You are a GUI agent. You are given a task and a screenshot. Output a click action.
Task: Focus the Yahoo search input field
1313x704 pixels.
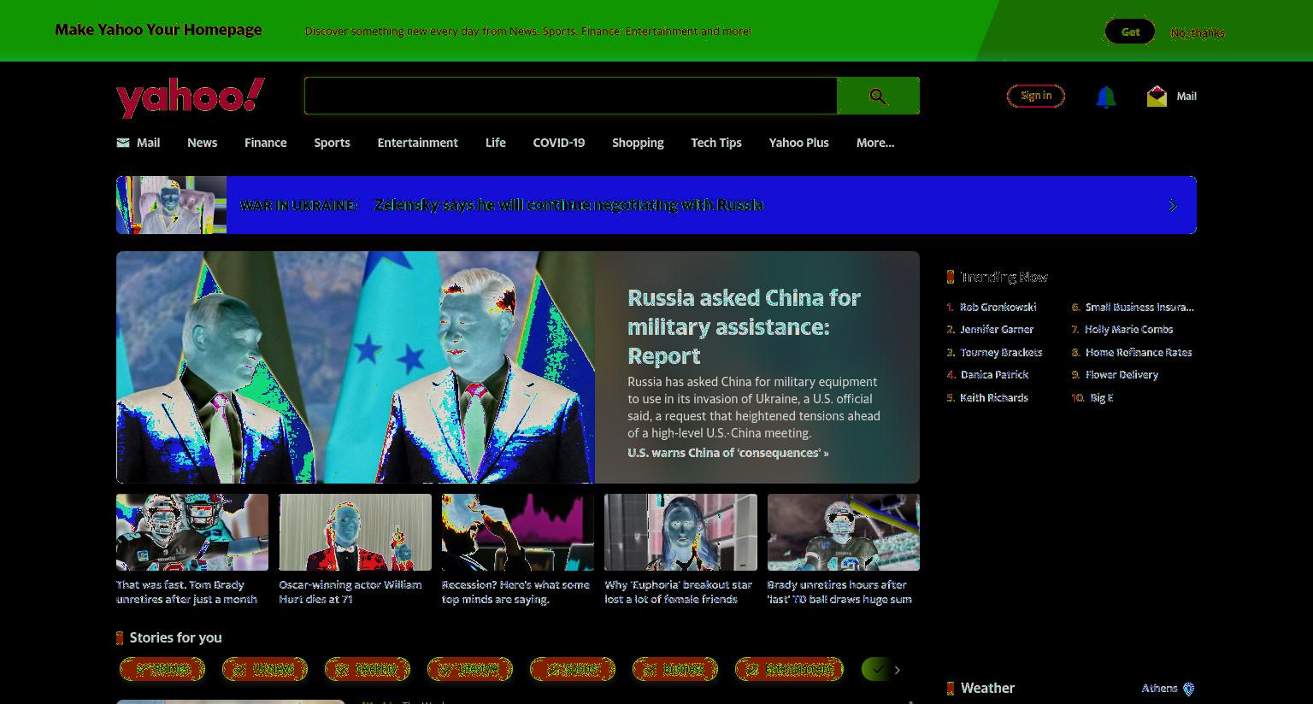point(570,96)
